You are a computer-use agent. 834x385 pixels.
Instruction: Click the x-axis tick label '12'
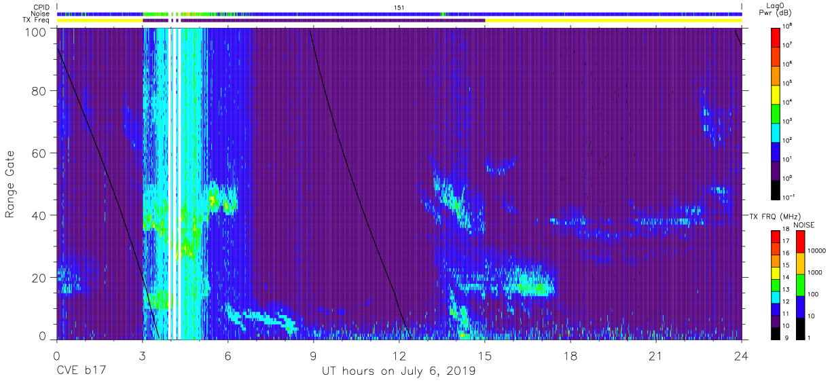pos(399,356)
